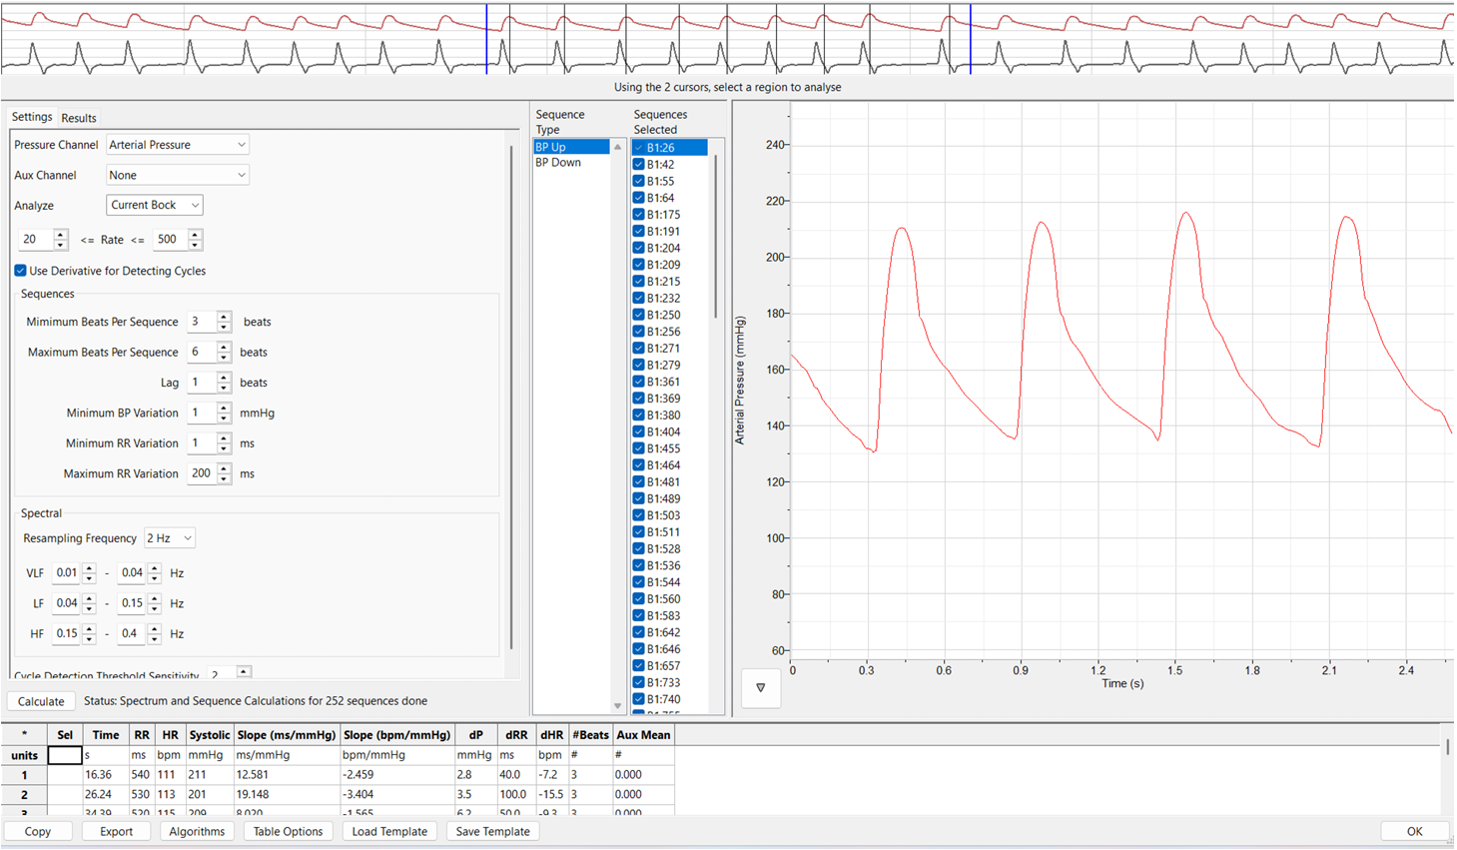Uncheck sequence B1:55
This screenshot has width=1457, height=850.
pyautogui.click(x=639, y=182)
